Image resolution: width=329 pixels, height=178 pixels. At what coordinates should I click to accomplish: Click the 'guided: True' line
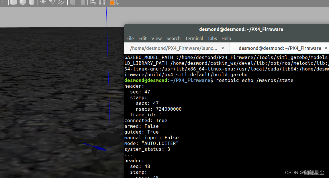point(141,132)
